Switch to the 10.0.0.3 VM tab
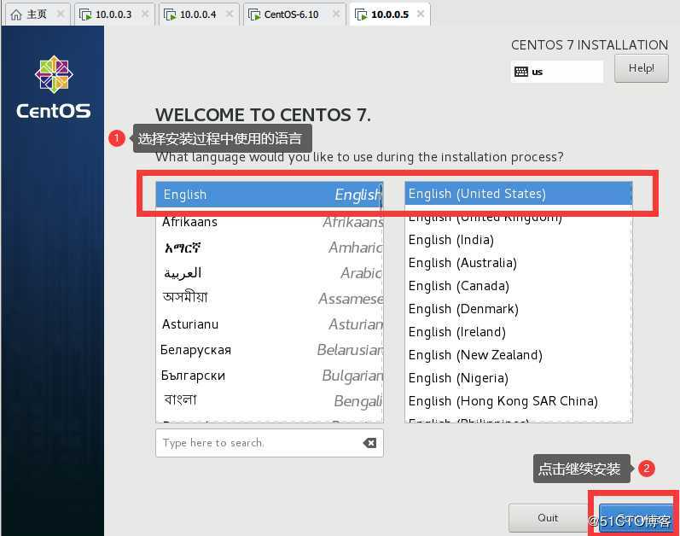This screenshot has width=680, height=536. (113, 15)
